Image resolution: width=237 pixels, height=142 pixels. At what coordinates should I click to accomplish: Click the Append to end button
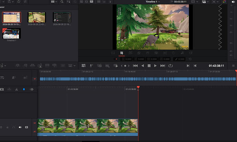click(x=25, y=65)
